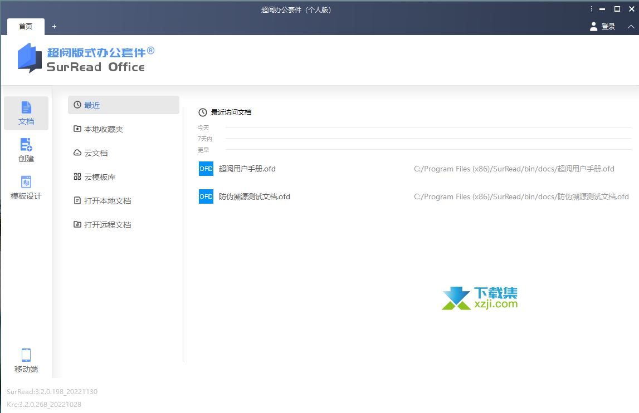Image resolution: width=639 pixels, height=413 pixels.
Task: Collapse the header with the up chevron
Action: tap(631, 27)
